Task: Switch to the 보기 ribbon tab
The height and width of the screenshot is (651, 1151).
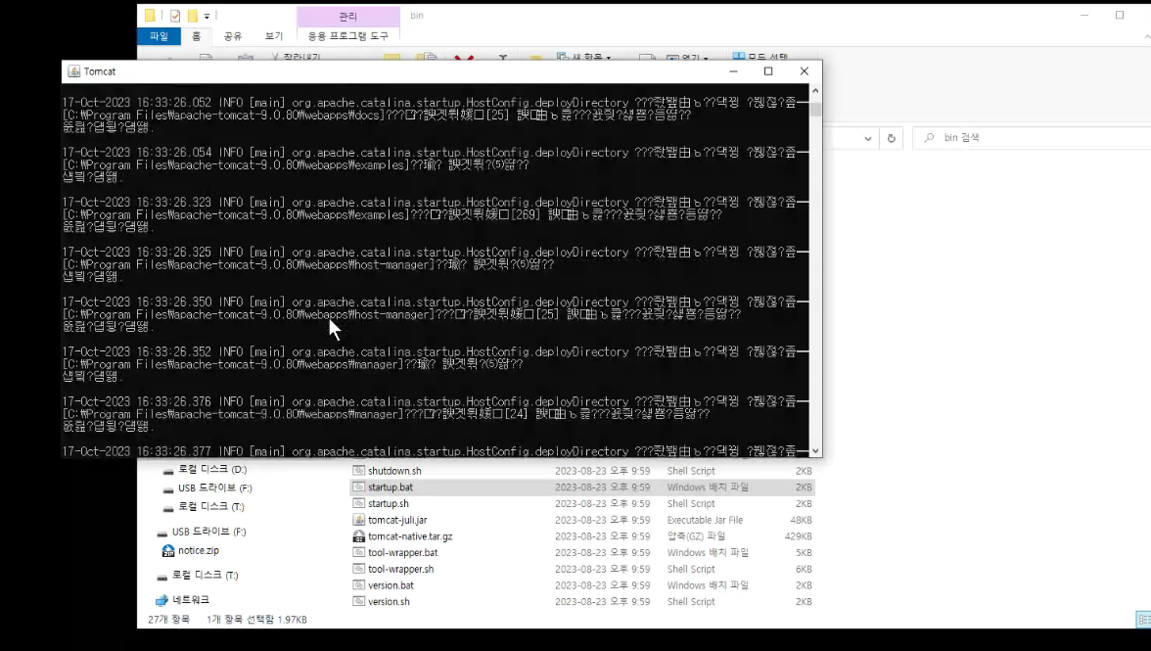Action: click(x=274, y=36)
